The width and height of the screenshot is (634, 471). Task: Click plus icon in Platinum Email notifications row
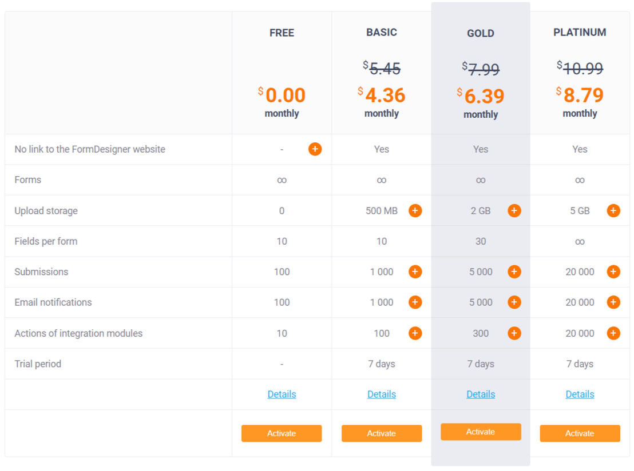coord(613,302)
